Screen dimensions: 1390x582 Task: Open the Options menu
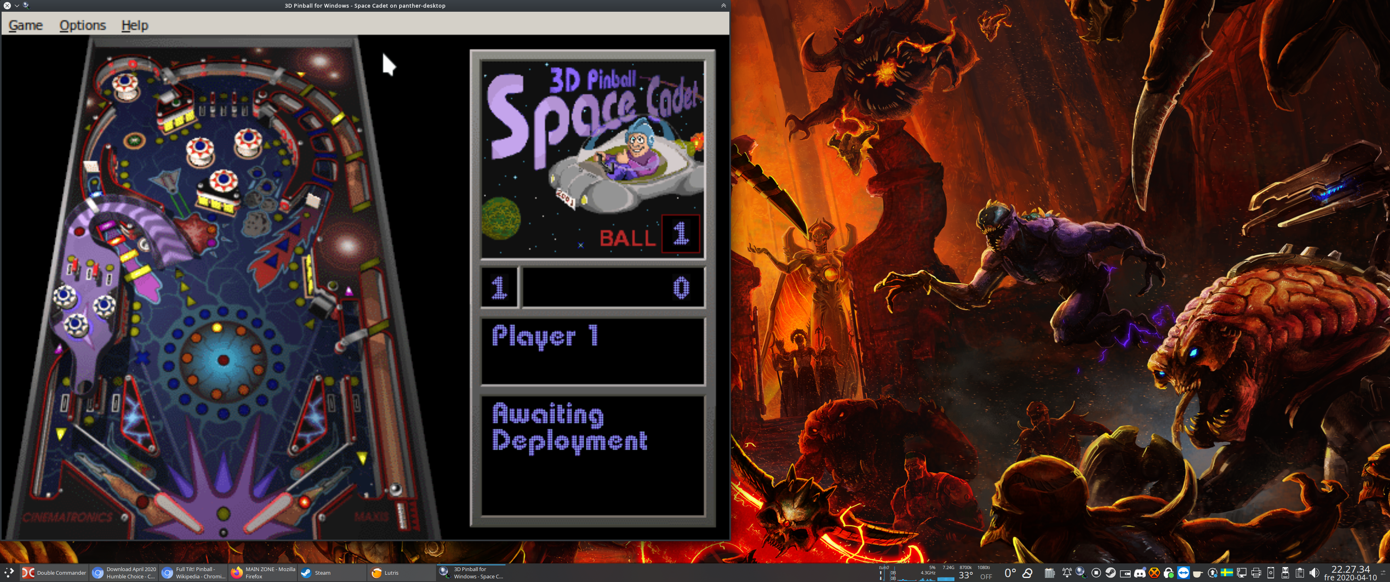(82, 25)
